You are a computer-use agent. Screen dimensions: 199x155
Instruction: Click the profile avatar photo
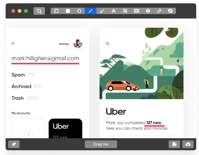click(x=78, y=43)
